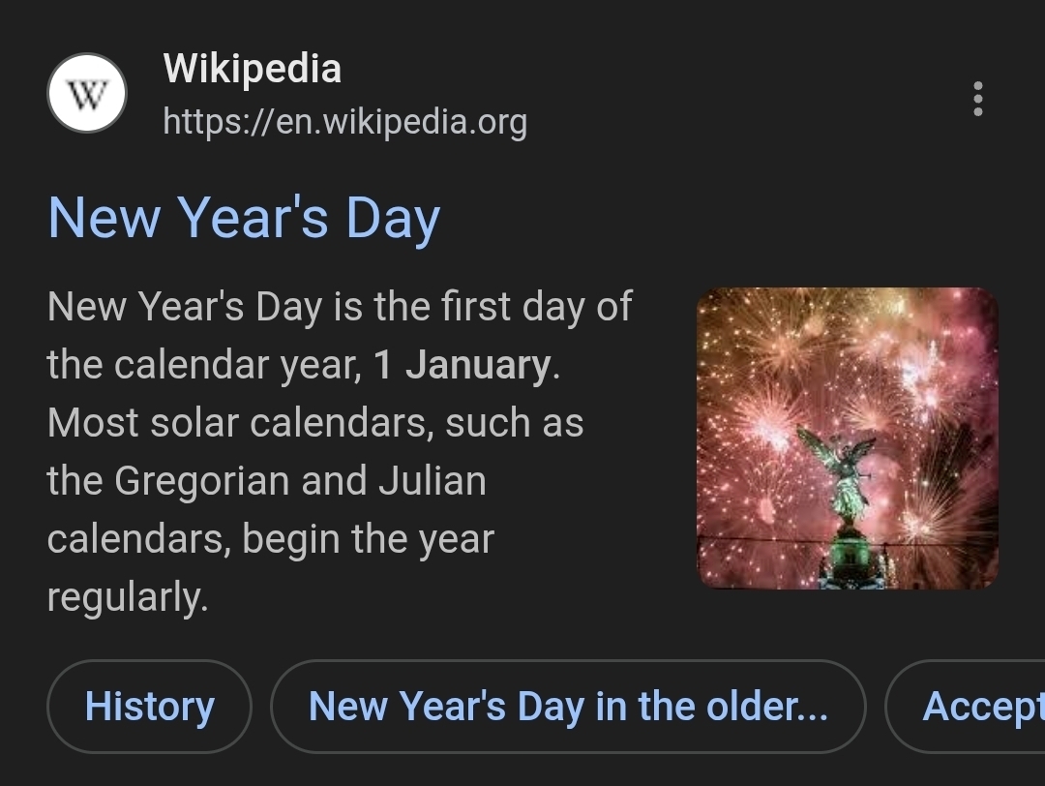This screenshot has width=1045, height=786.
Task: Click the word "Julian" in the snippet
Action: coord(432,481)
